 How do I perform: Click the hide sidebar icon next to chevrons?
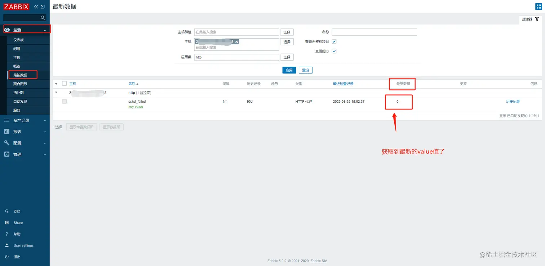pyautogui.click(x=43, y=6)
